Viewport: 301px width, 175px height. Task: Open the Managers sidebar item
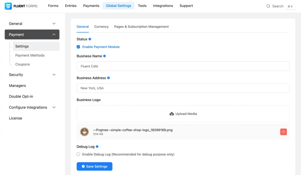coord(17,86)
